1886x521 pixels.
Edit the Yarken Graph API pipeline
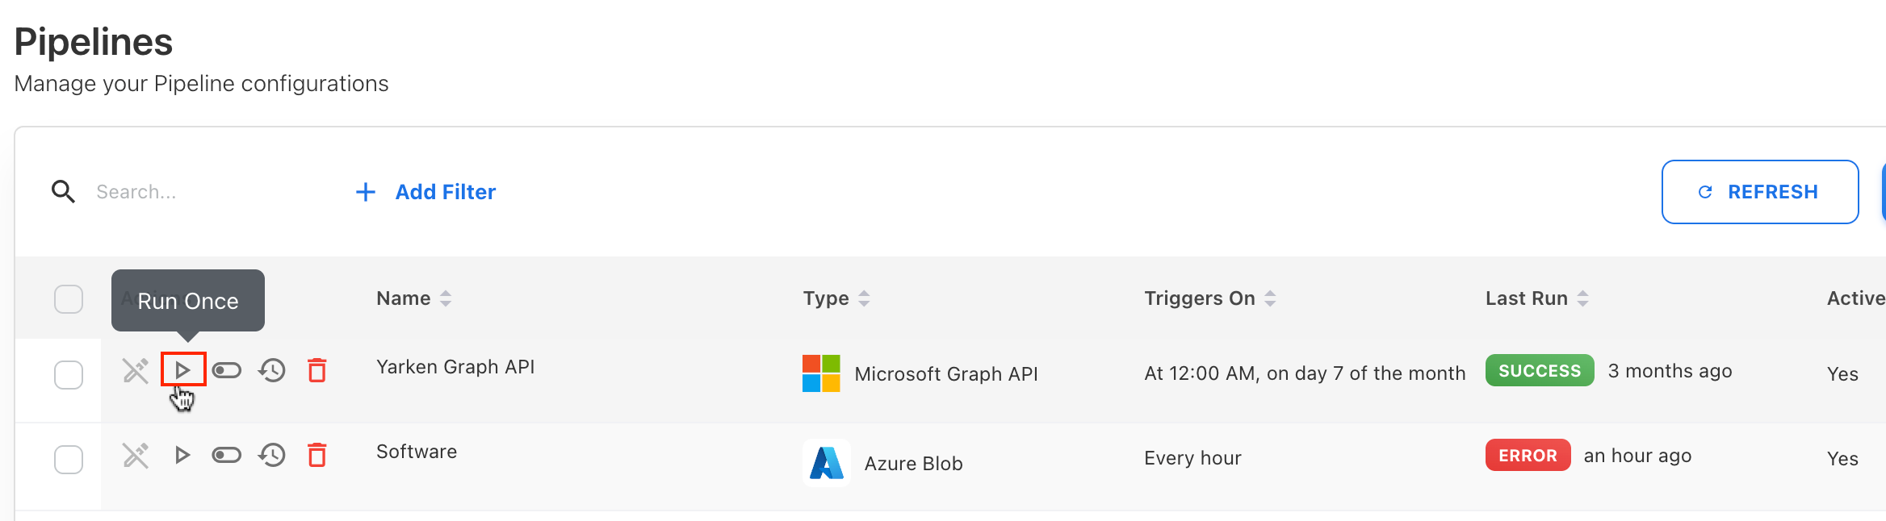click(136, 370)
